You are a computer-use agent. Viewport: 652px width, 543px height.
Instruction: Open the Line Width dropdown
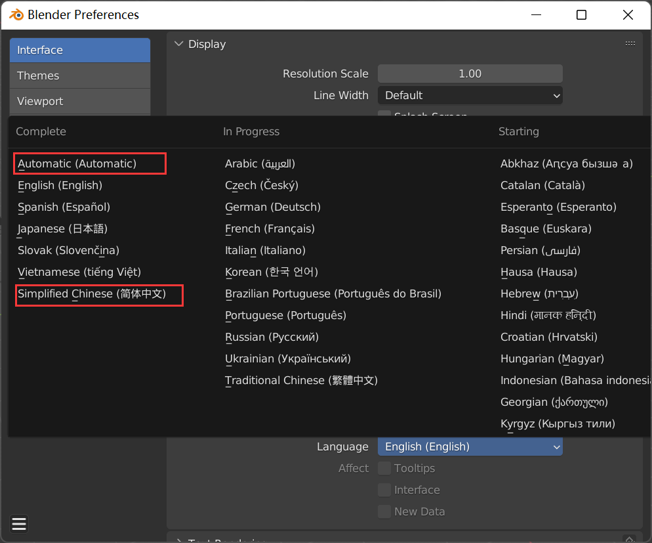[470, 95]
